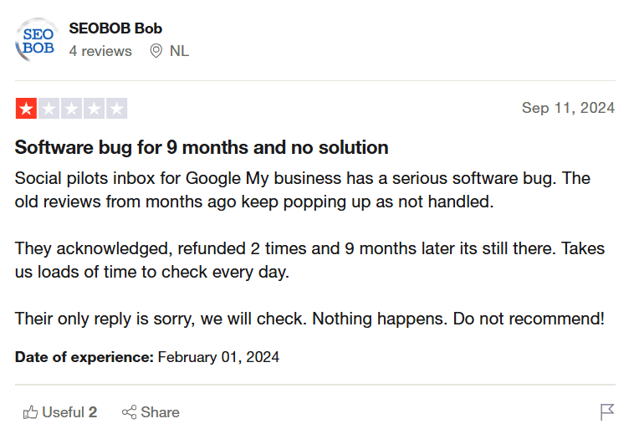The height and width of the screenshot is (434, 639).
Task: Open the "Software bug for 9 months" review title
Action: tap(202, 148)
